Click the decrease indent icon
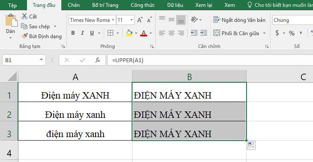313x162 pixels. pyautogui.click(x=194, y=33)
